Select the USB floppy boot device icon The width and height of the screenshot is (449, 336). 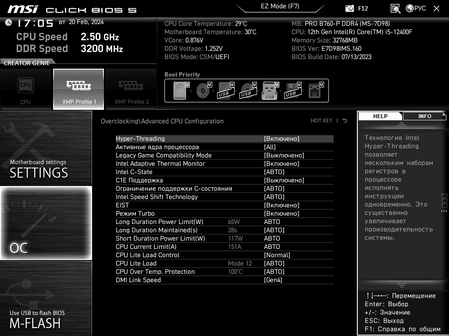pyautogui.click(x=292, y=91)
